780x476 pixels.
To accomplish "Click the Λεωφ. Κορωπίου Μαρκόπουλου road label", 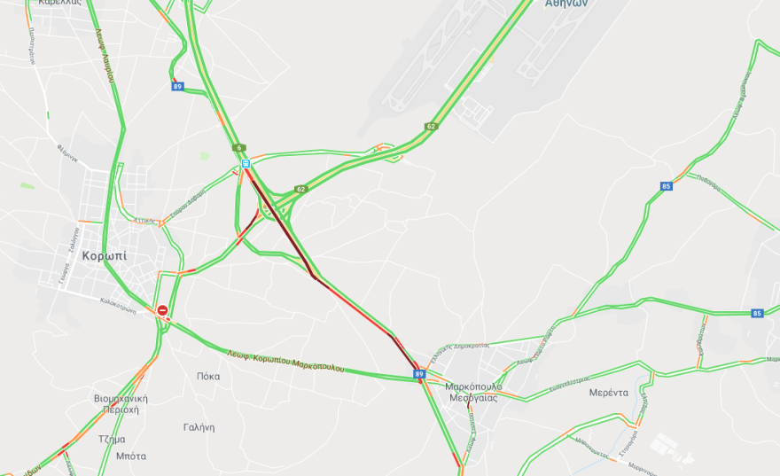I will 285,361.
